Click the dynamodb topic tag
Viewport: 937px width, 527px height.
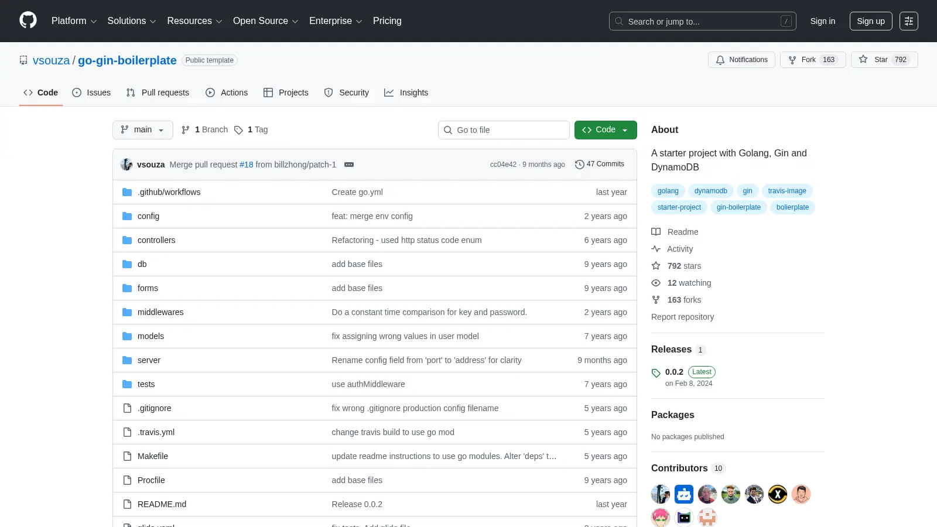[711, 191]
